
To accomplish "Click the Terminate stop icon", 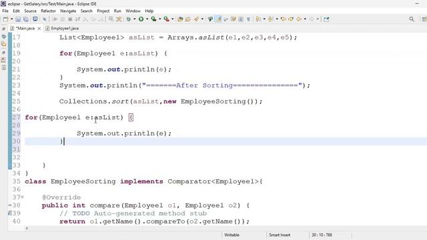I will click(x=70, y=19).
